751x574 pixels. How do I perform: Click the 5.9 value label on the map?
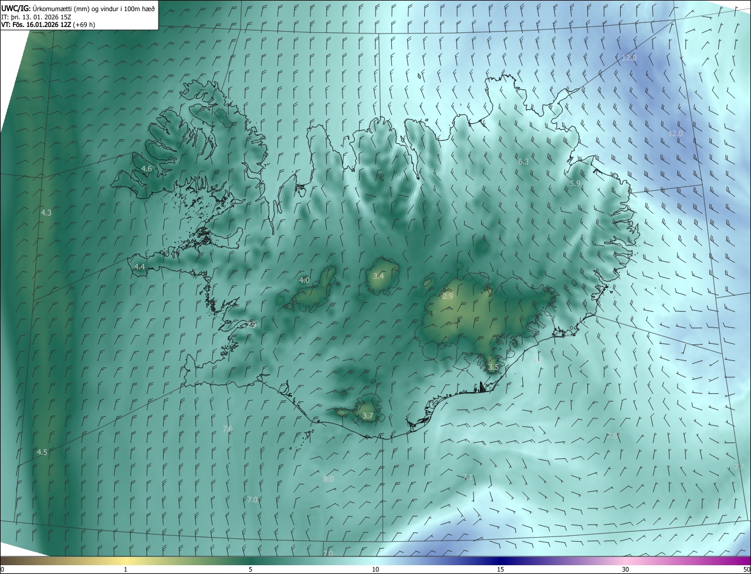pos(575,183)
